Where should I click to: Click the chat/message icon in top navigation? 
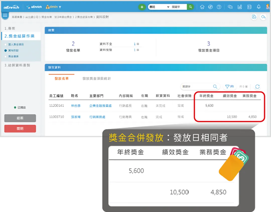230,7
